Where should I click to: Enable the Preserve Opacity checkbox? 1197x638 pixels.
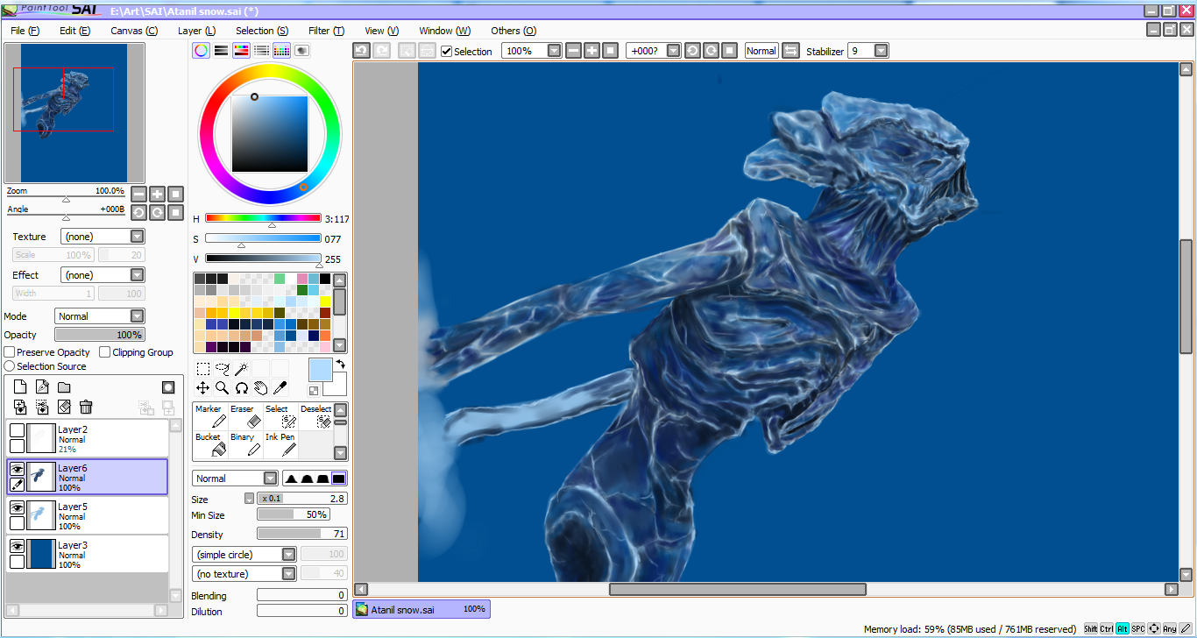(x=10, y=352)
